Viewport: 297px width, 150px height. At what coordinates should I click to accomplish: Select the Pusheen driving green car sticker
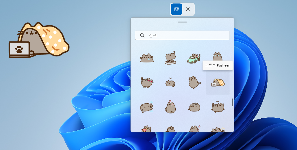click(x=194, y=58)
